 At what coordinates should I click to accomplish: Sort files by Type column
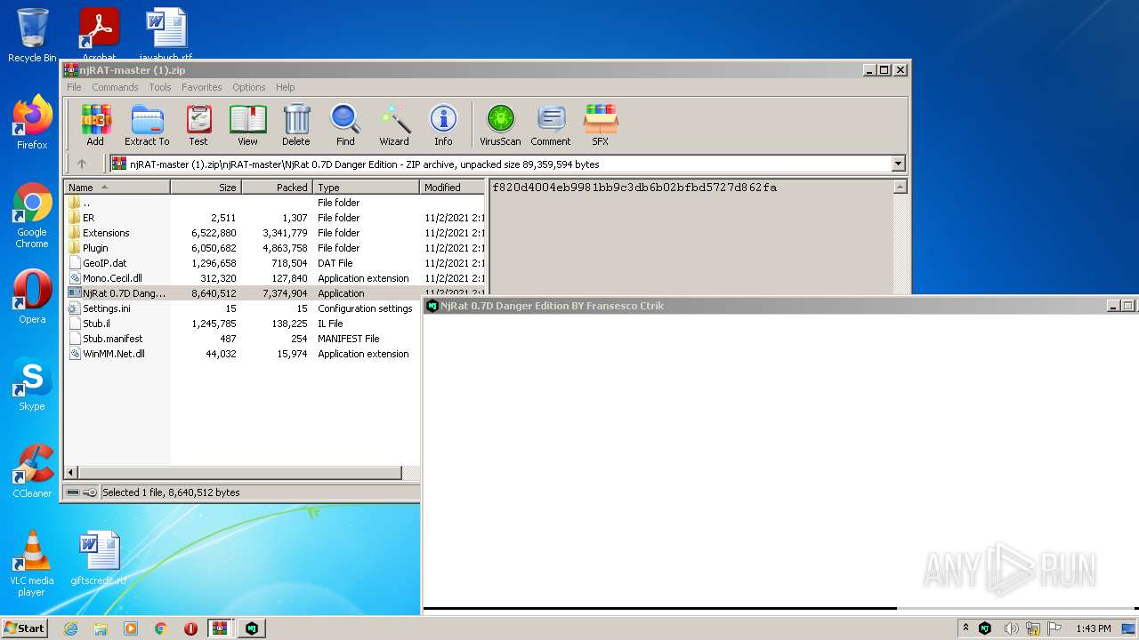366,188
